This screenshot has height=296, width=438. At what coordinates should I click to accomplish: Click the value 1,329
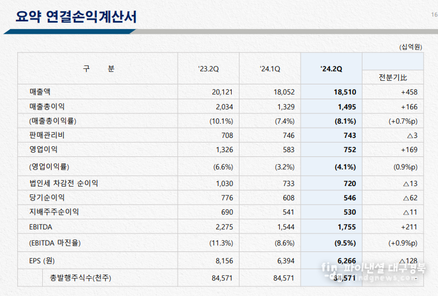(286, 107)
